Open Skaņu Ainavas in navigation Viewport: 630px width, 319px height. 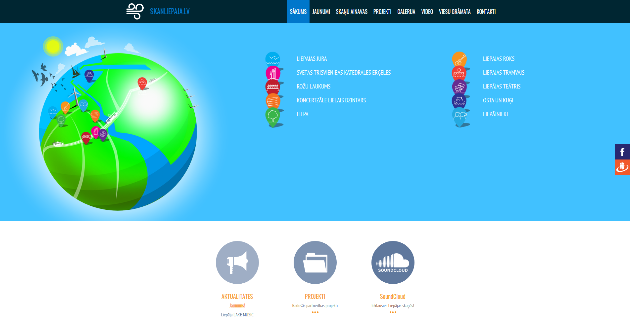(351, 12)
